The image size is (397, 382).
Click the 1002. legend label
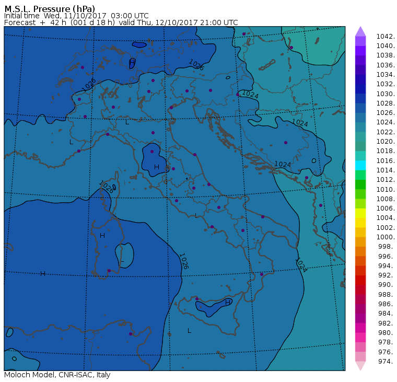386,227
